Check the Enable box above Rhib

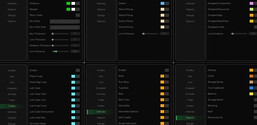click(167, 70)
